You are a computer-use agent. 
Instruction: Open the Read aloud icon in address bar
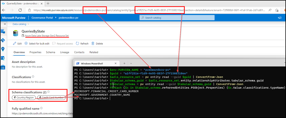270,10
